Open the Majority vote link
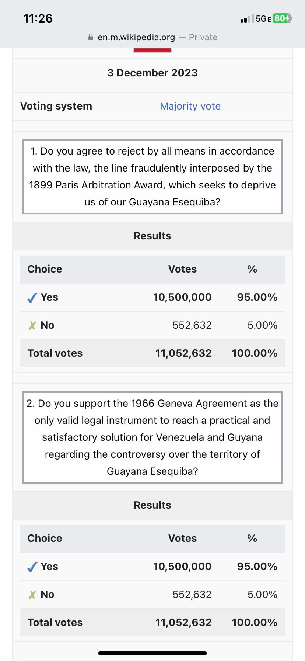 coord(190,106)
